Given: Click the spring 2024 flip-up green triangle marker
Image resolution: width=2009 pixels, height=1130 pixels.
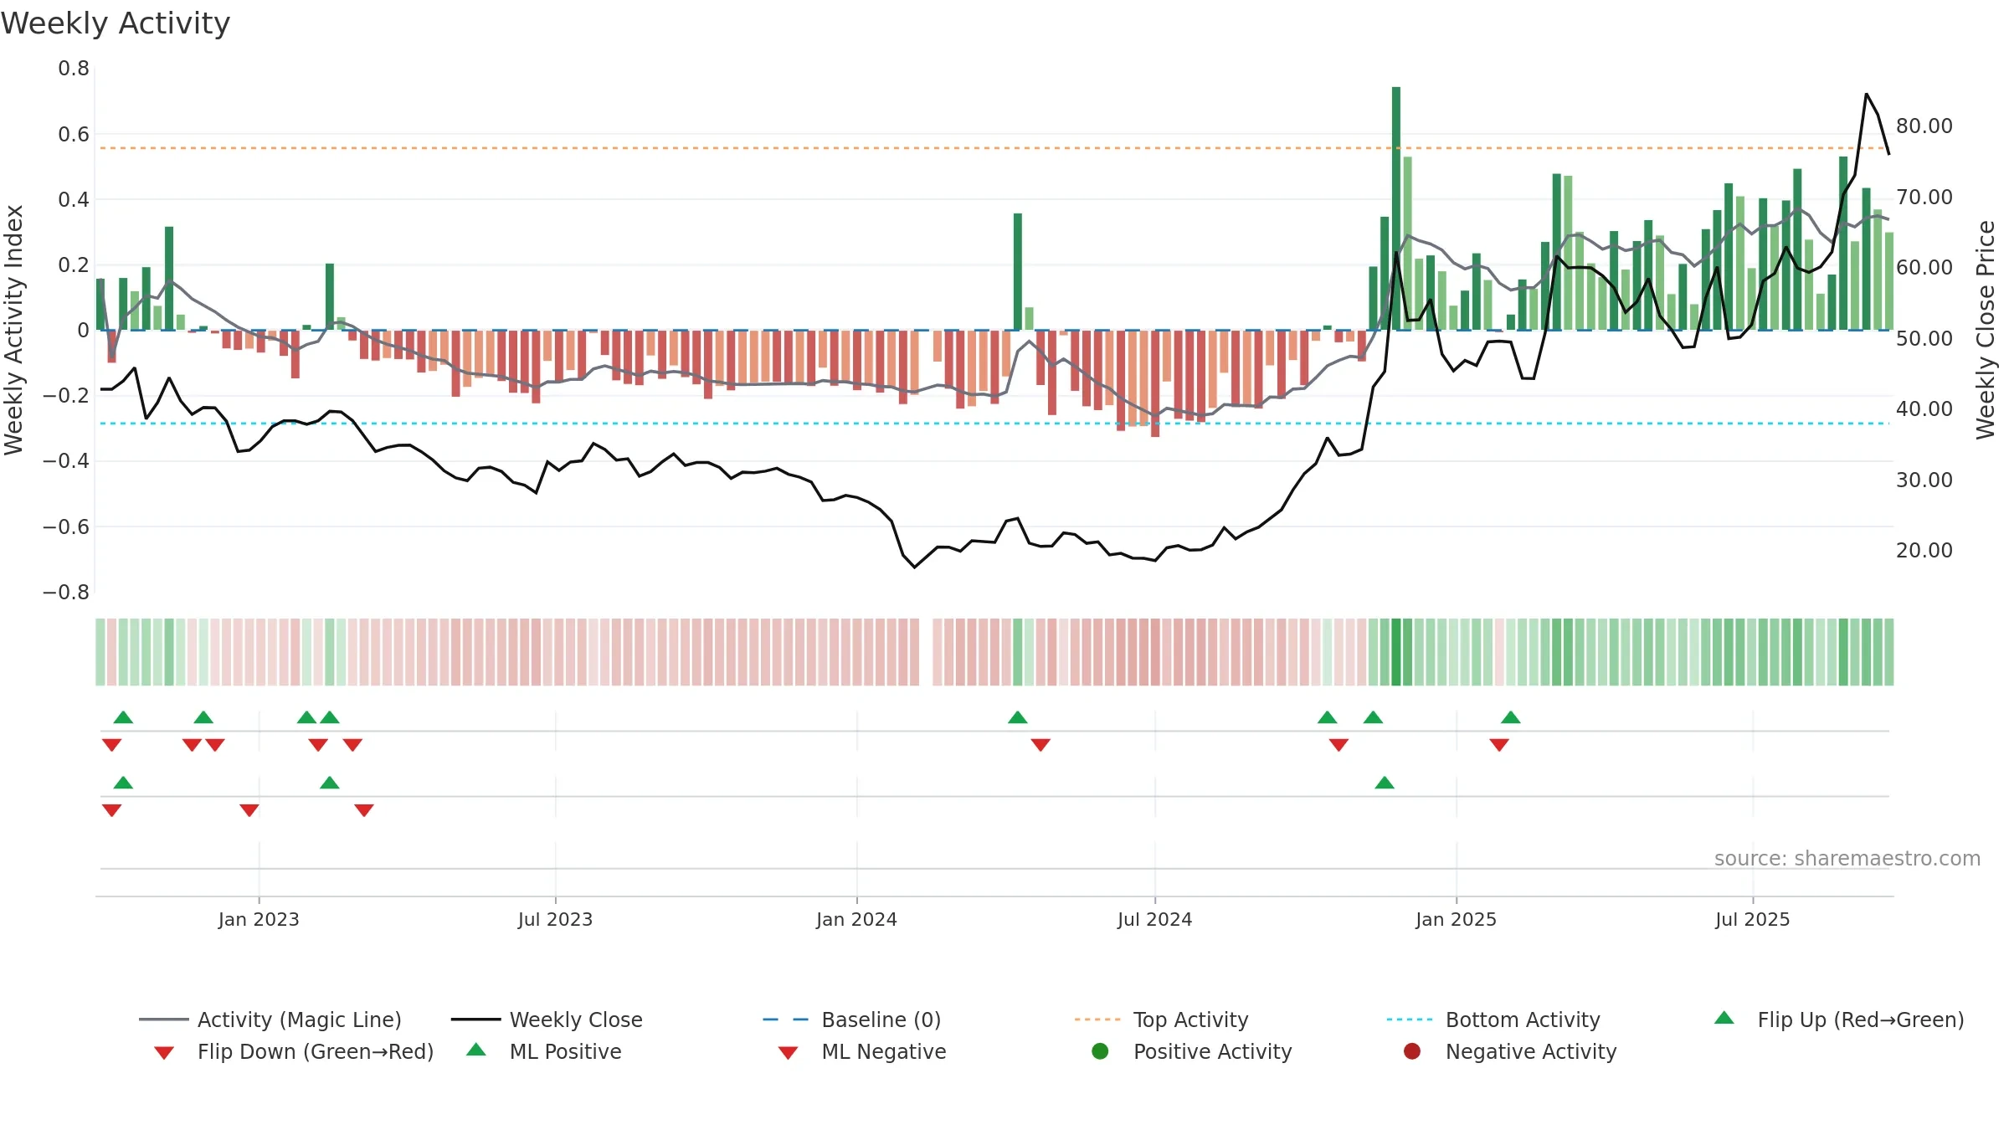Looking at the screenshot, I should coord(1017,717).
